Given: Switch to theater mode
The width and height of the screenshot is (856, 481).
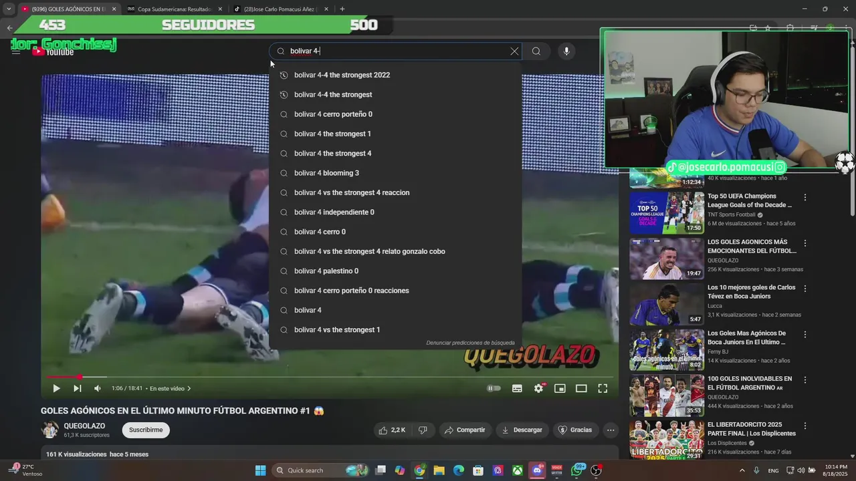Looking at the screenshot, I should pos(581,388).
